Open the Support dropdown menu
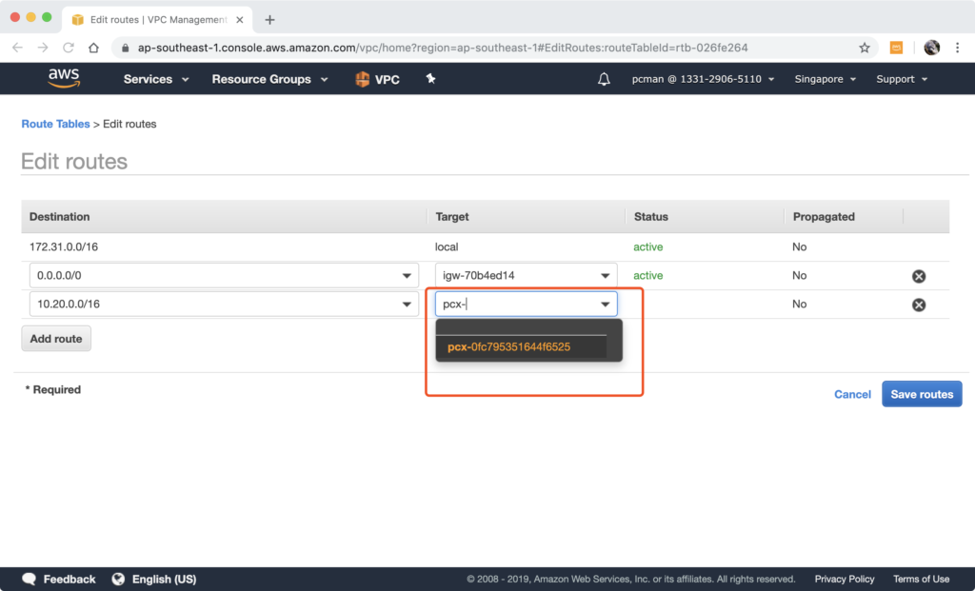The width and height of the screenshot is (975, 591). coord(902,79)
